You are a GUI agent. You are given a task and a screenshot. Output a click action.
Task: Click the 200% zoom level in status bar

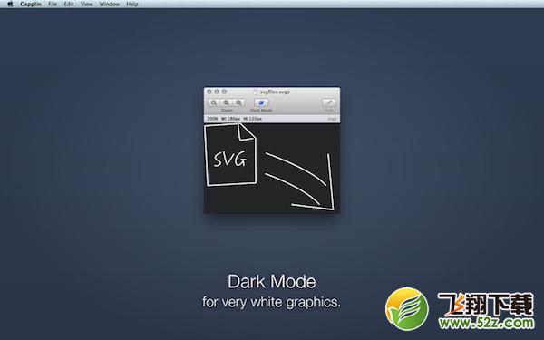212,119
